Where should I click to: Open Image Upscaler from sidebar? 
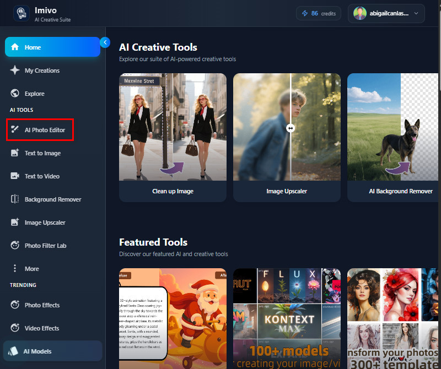[52, 223]
